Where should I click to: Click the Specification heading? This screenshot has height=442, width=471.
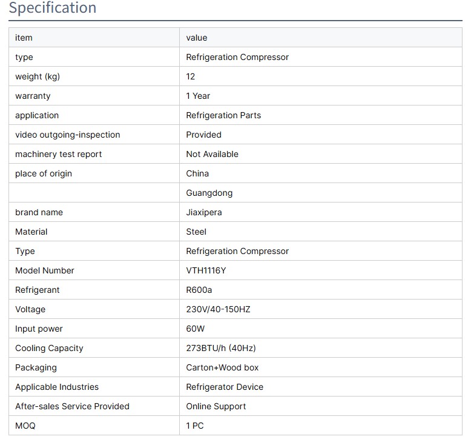tap(53, 8)
